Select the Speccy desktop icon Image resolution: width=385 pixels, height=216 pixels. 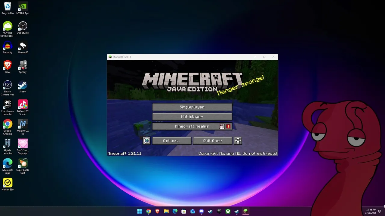tap(23, 67)
